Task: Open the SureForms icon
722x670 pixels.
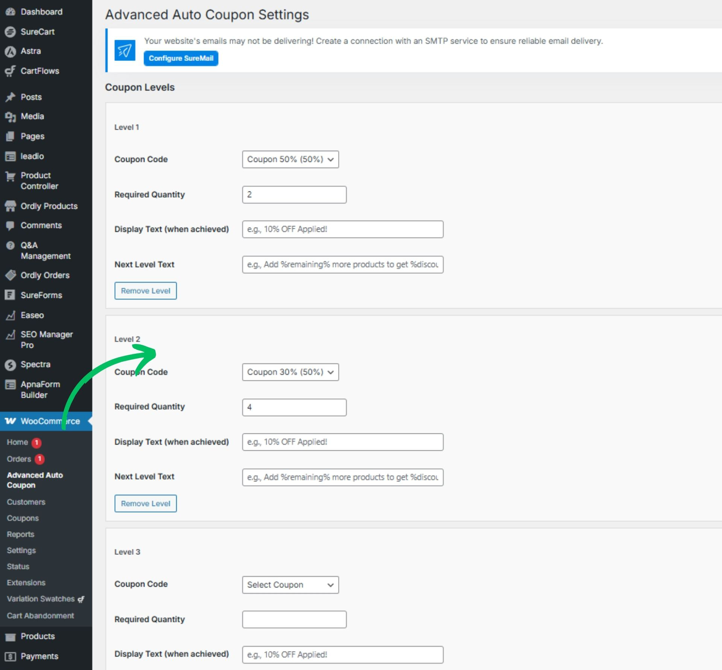Action: 11,295
